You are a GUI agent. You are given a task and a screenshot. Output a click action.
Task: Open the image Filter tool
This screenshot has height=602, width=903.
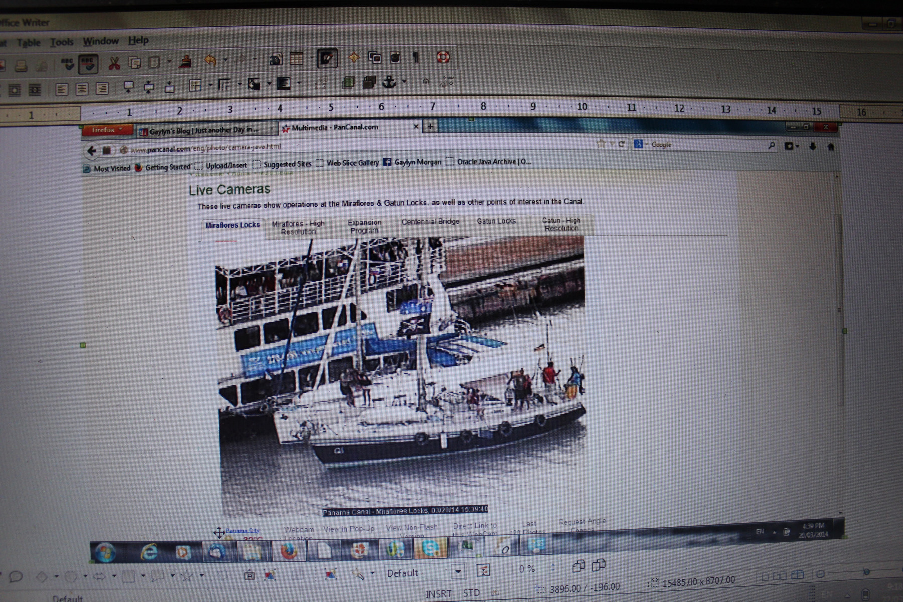358,573
